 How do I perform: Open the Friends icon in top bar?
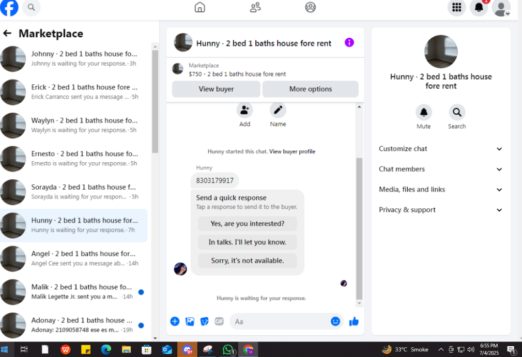255,7
